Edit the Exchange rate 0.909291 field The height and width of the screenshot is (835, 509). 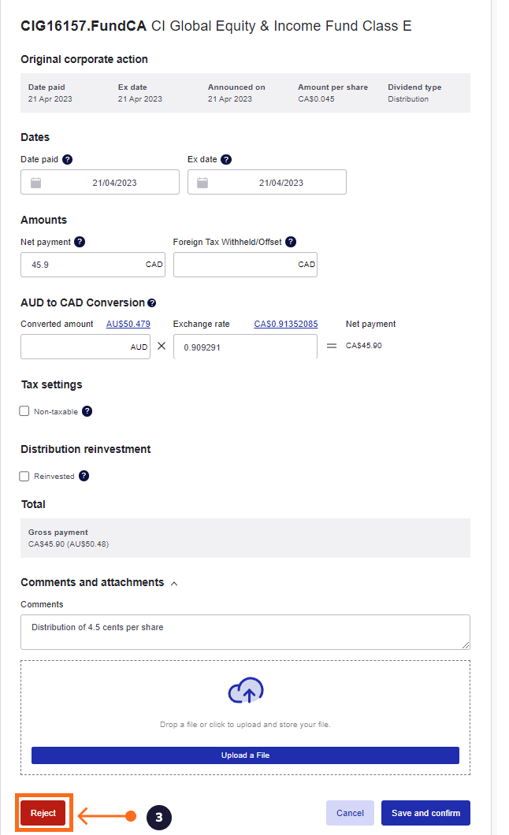tap(245, 347)
